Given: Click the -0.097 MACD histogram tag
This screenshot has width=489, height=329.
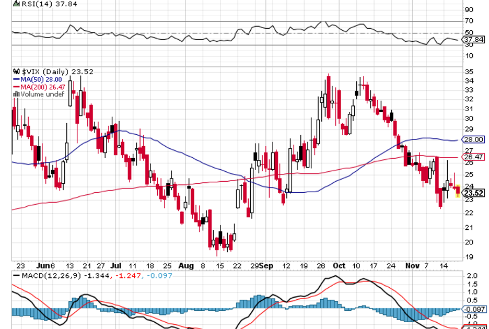Looking at the screenshot, I should click(x=473, y=309).
